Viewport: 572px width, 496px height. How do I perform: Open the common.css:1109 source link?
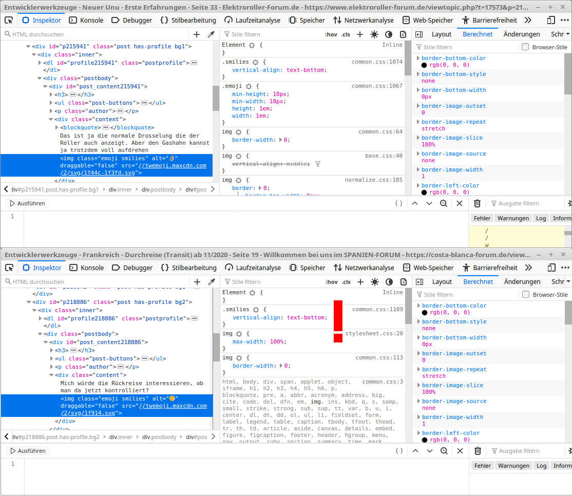[x=377, y=310]
